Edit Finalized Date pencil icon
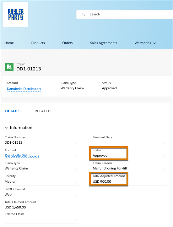Viewport: 173px width, 227px height. pyautogui.click(x=164, y=143)
